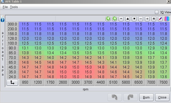Click the minus decrement button
The height and width of the screenshot is (103, 171).
(141, 19)
